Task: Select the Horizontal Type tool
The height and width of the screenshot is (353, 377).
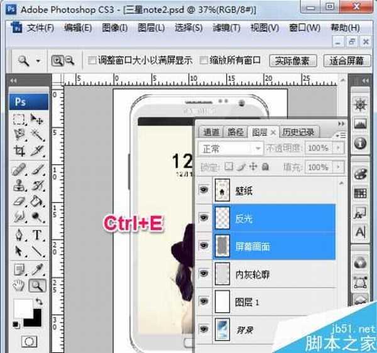Action: click(37, 235)
